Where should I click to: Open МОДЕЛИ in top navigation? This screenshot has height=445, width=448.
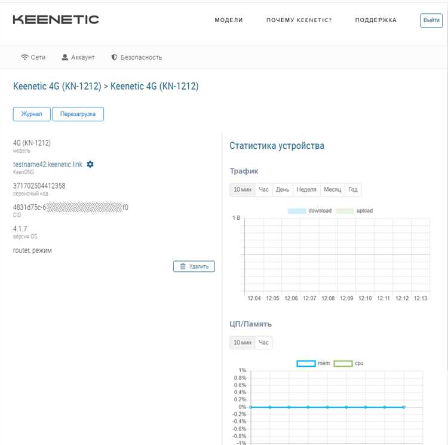click(229, 20)
